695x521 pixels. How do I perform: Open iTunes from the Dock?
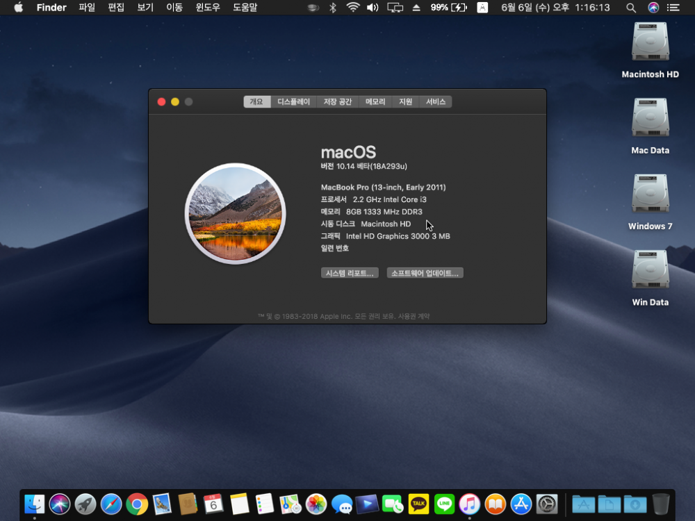point(469,504)
